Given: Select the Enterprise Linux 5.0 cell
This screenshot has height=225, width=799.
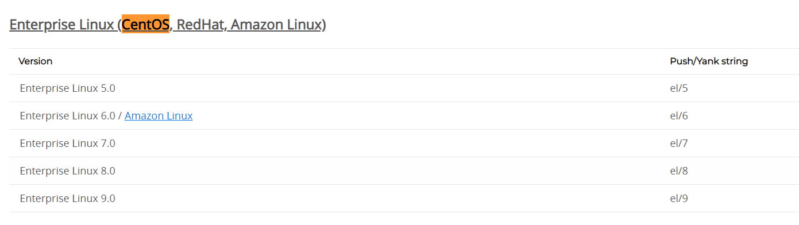Looking at the screenshot, I should pyautogui.click(x=67, y=88).
